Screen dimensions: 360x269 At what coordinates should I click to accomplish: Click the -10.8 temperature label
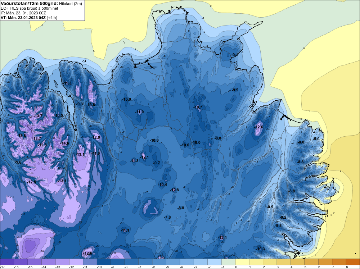pos(90,105)
